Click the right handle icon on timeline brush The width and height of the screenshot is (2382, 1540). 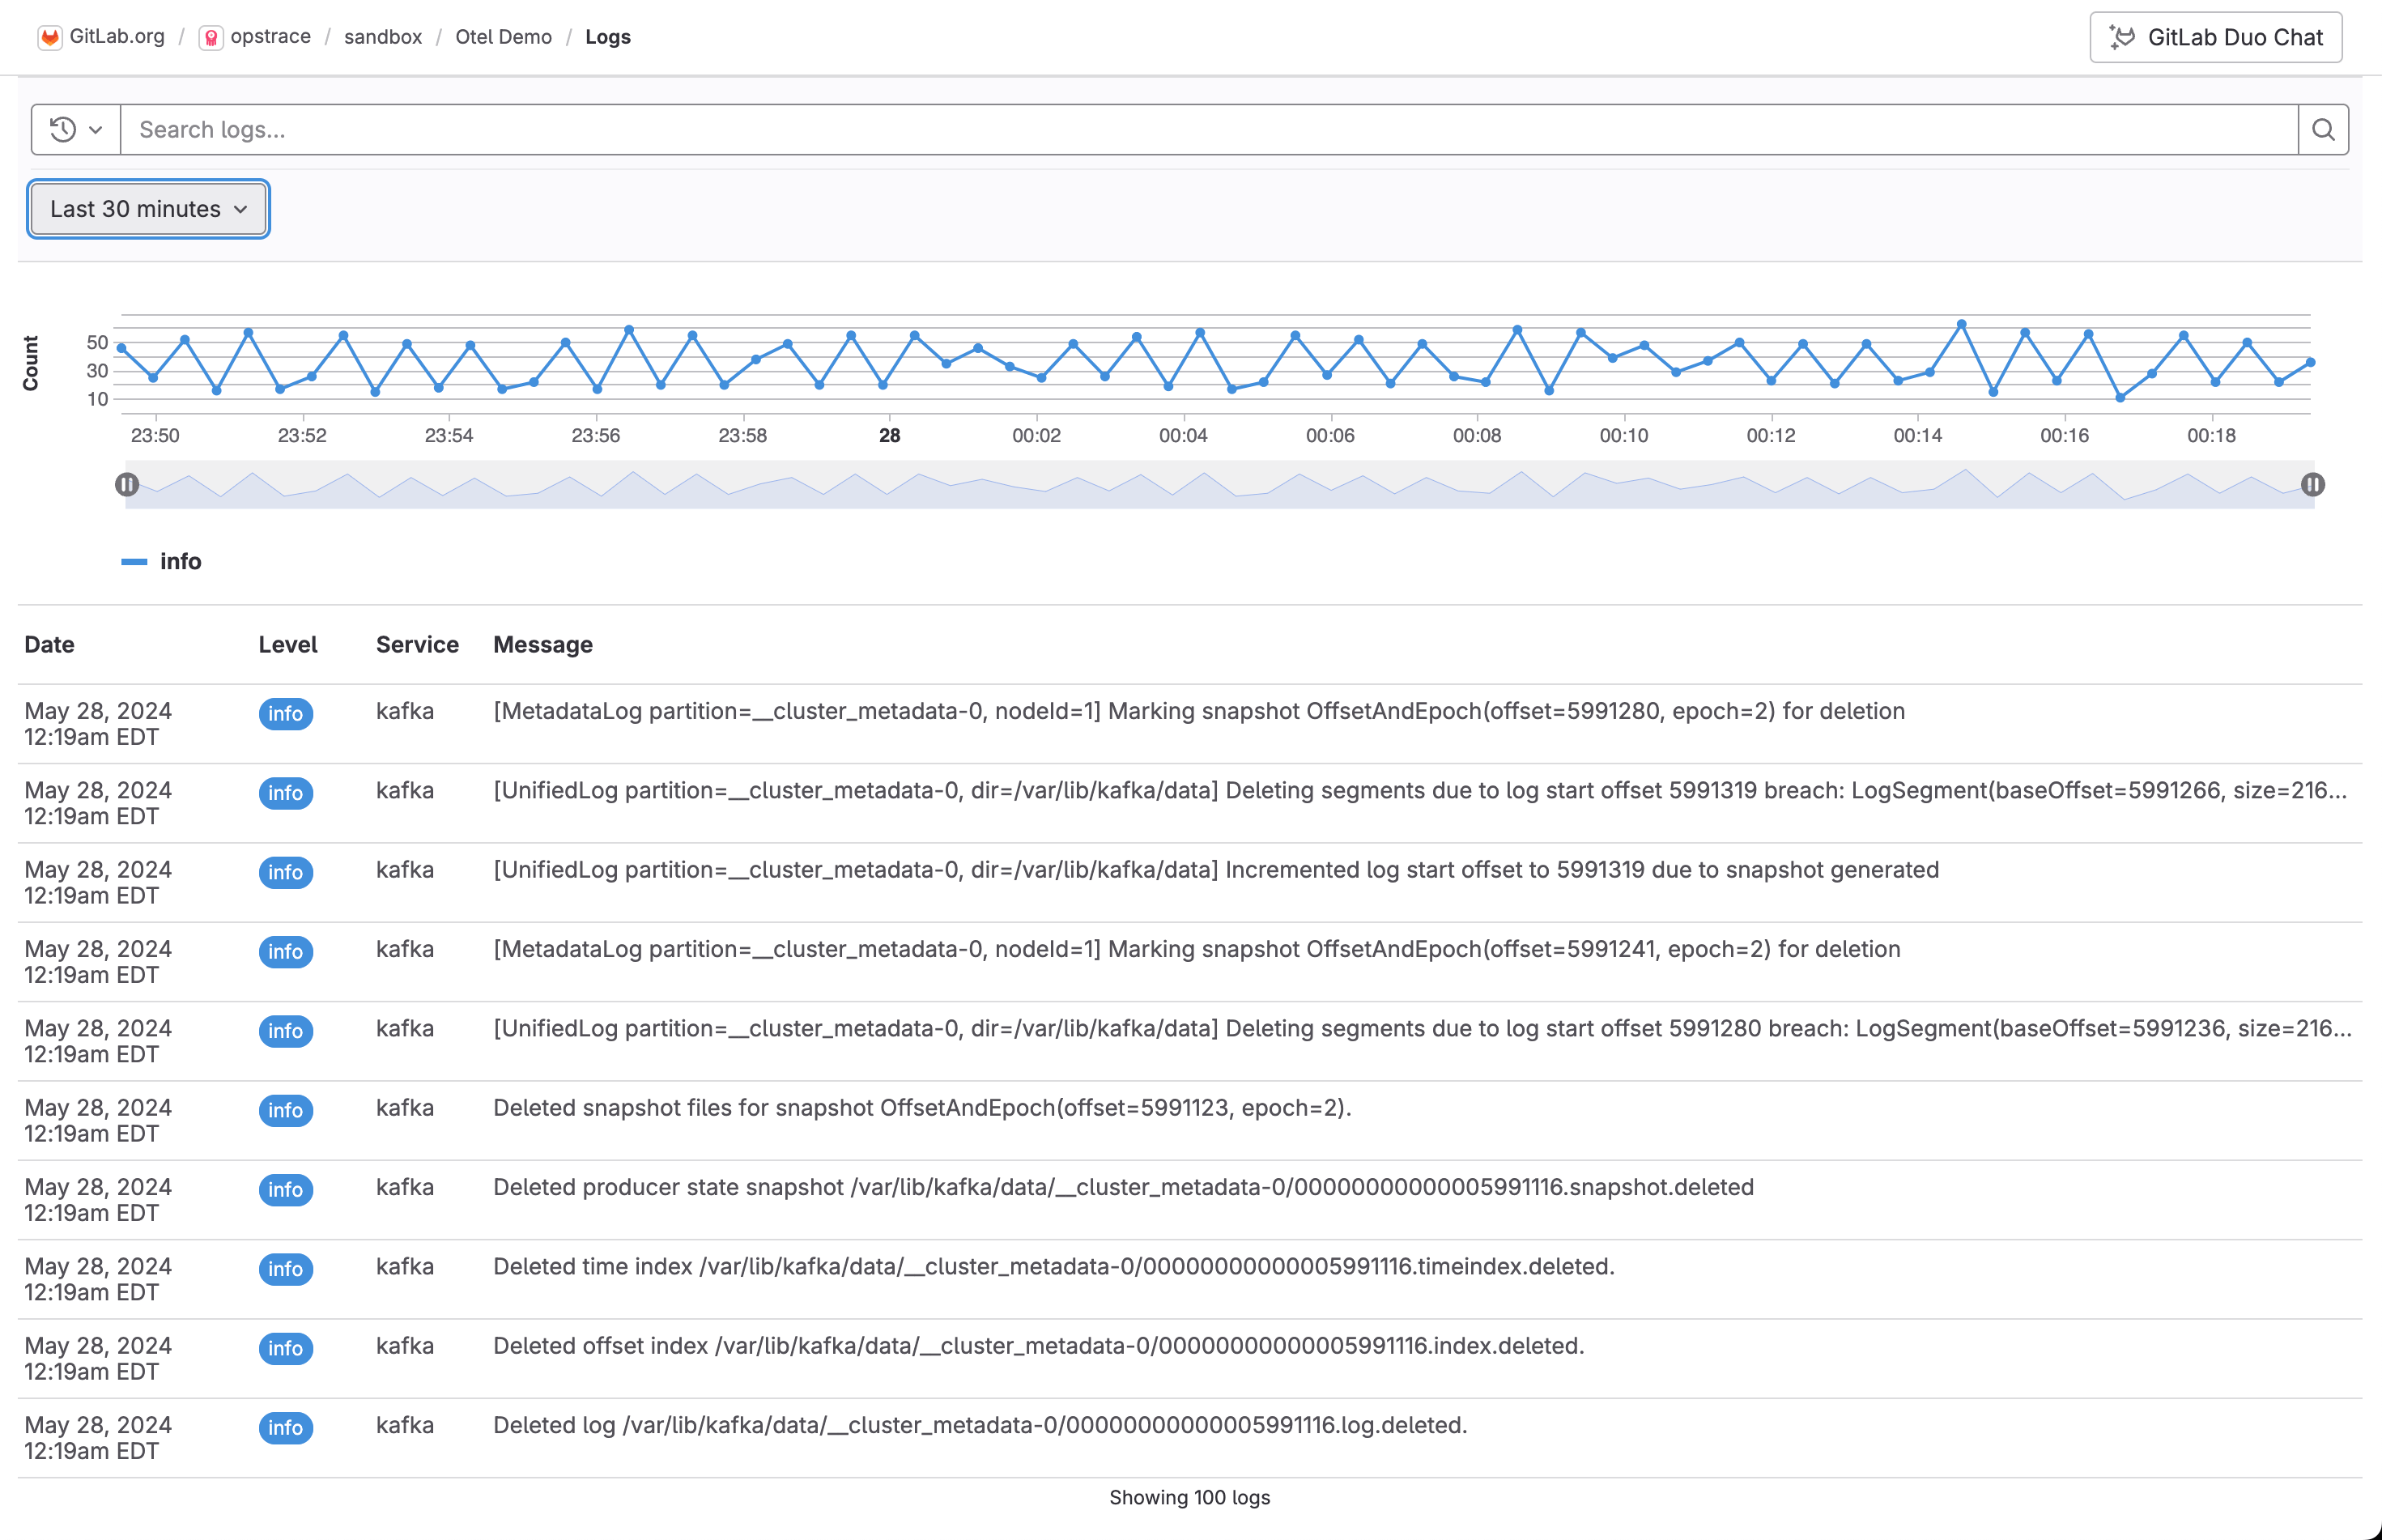click(x=2313, y=484)
